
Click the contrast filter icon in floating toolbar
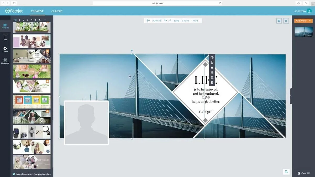point(212,58)
